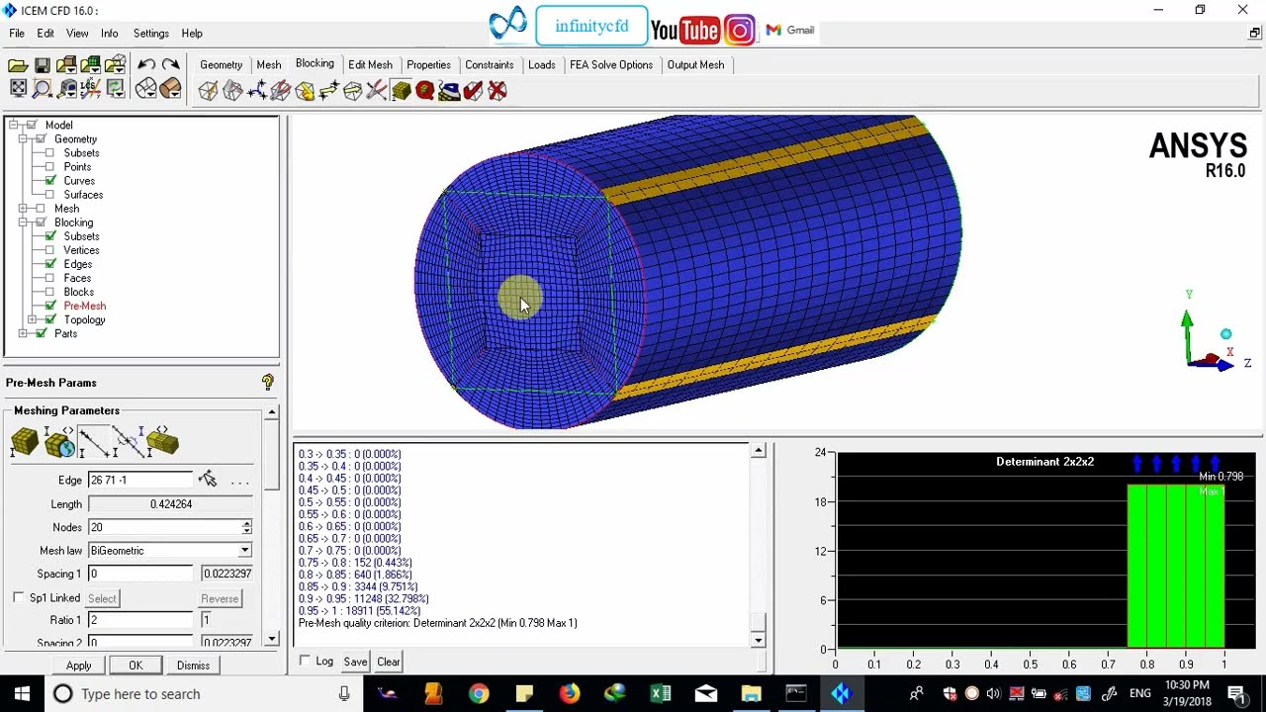Viewport: 1266px width, 712px height.
Task: Expand the Parts tree node
Action: pyautogui.click(x=23, y=333)
